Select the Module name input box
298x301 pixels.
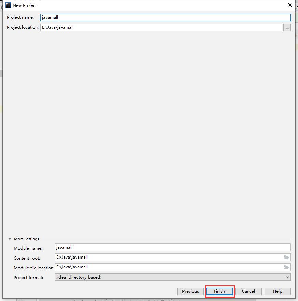click(173, 247)
